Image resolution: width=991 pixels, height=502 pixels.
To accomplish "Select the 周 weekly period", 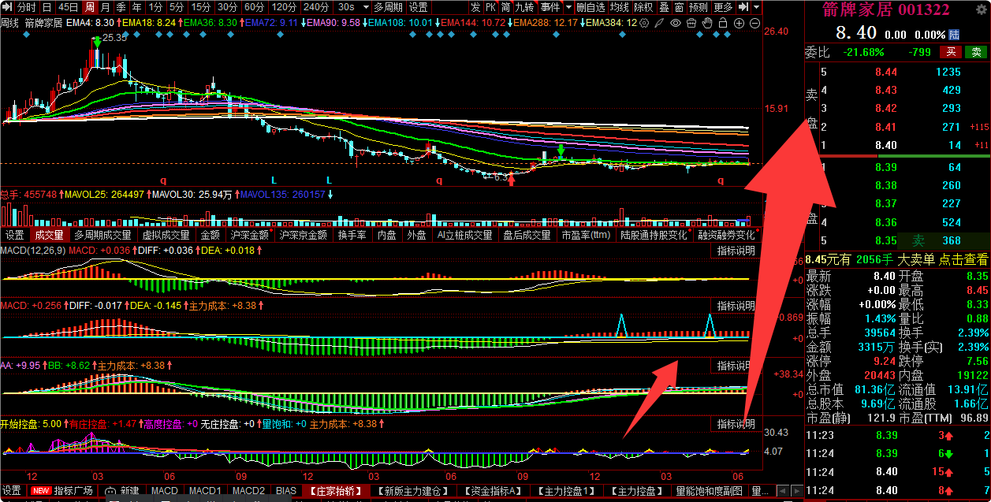I will 90,7.
